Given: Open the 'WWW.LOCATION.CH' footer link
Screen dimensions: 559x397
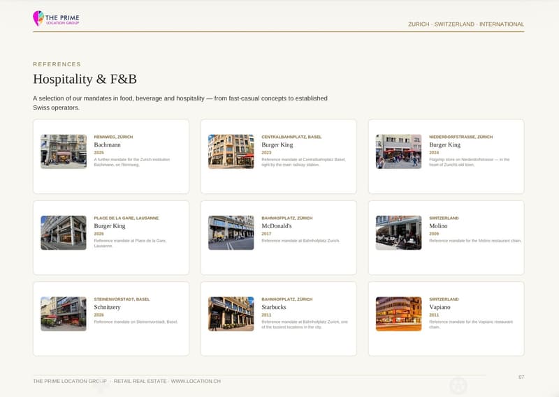Looking at the screenshot, I should pos(196,381).
